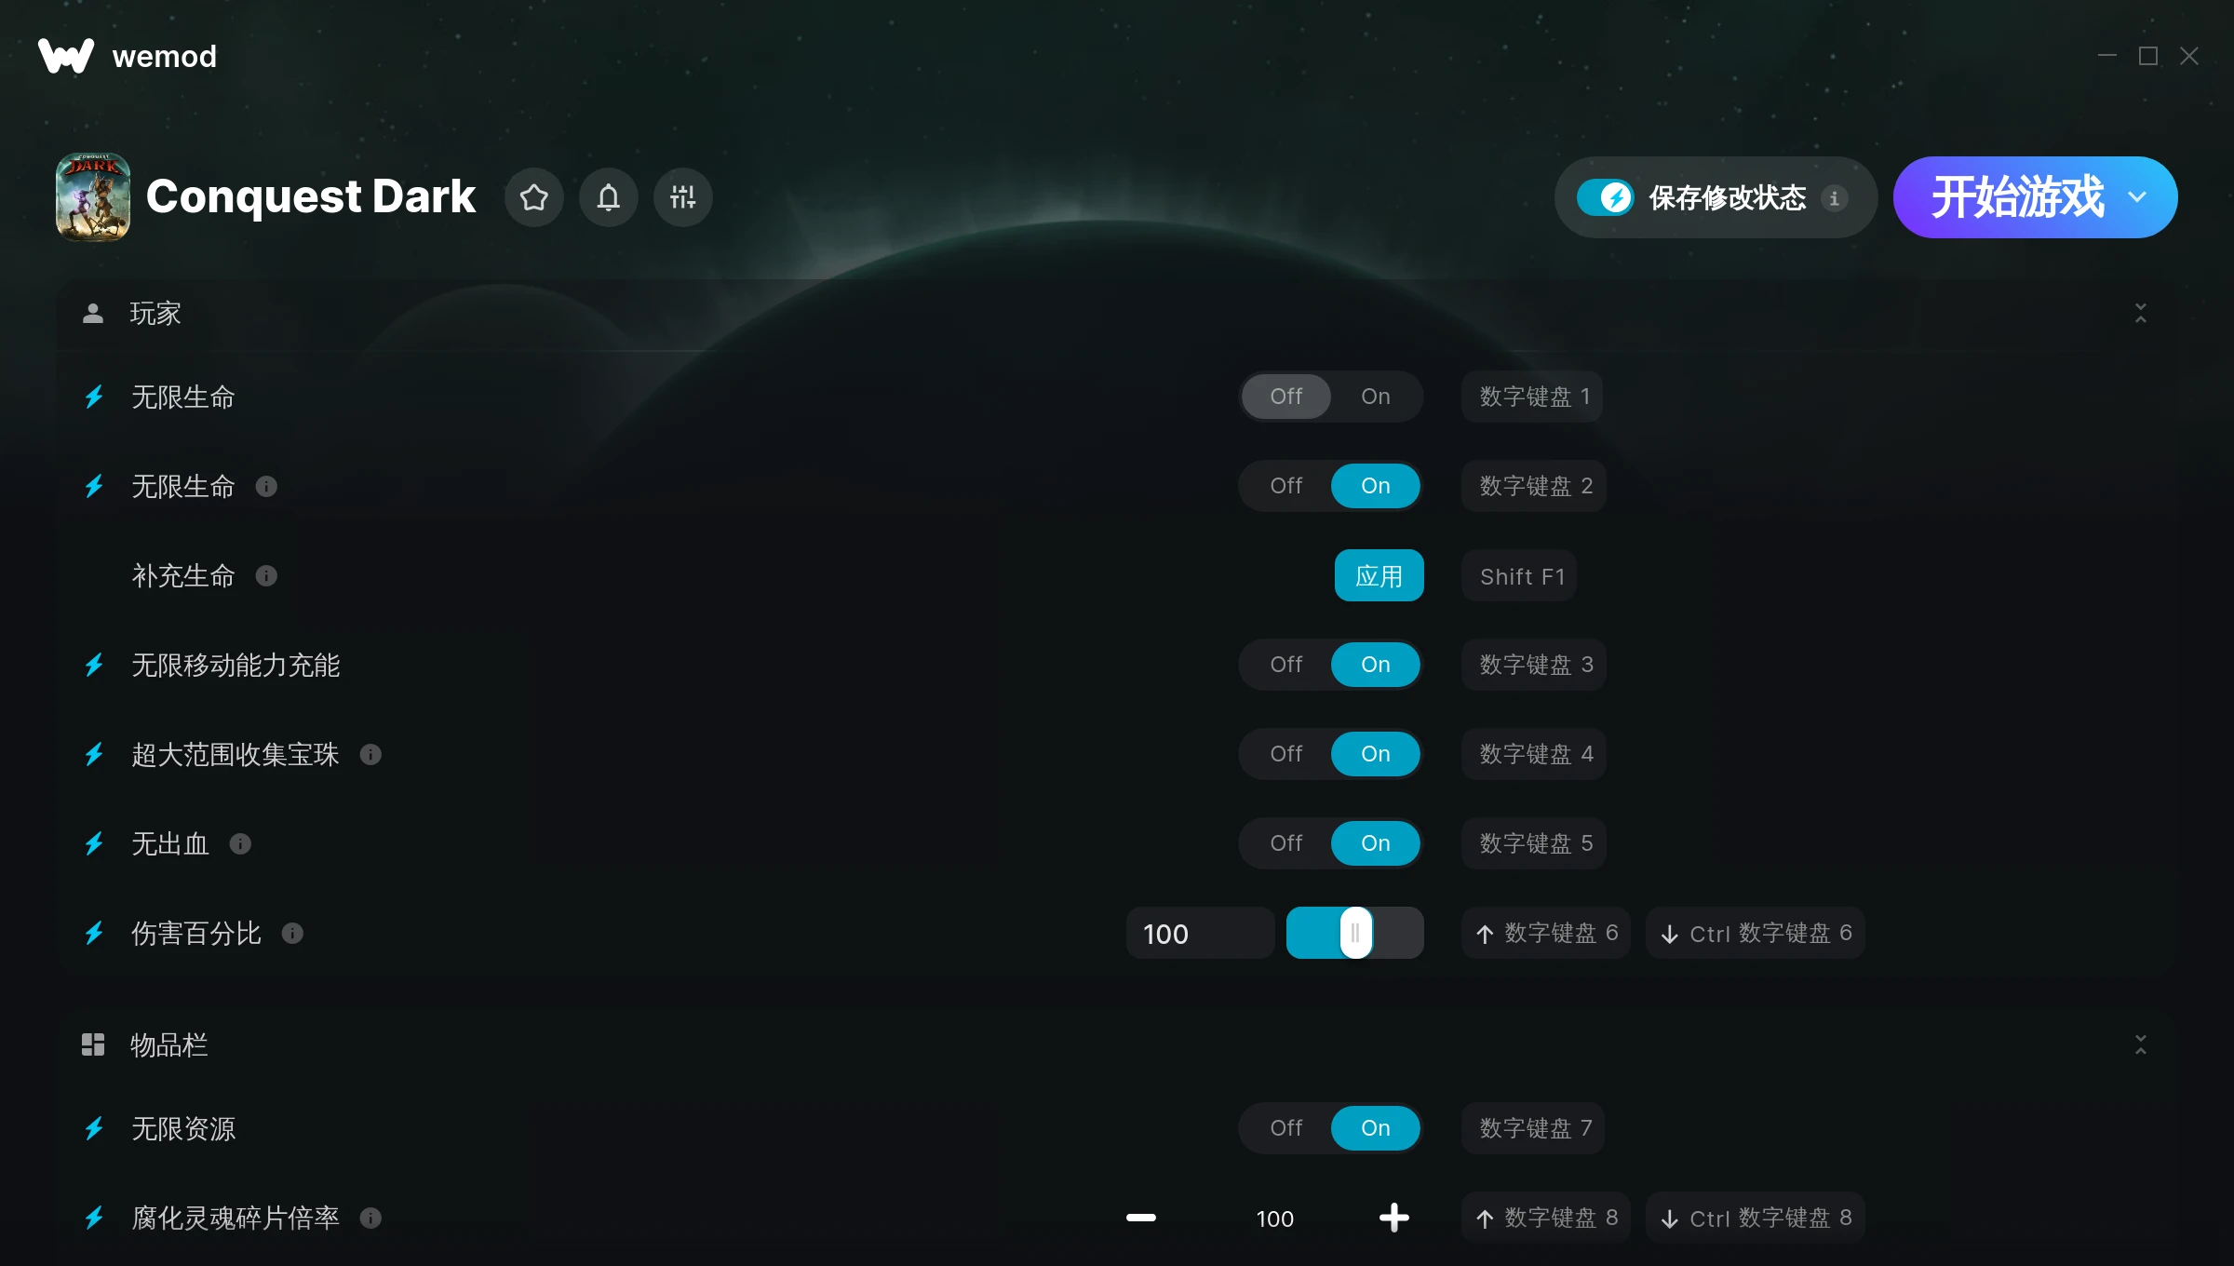Click info icon next to 超大范围收集宝珠
Viewport: 2234px width, 1266px height.
(x=370, y=755)
